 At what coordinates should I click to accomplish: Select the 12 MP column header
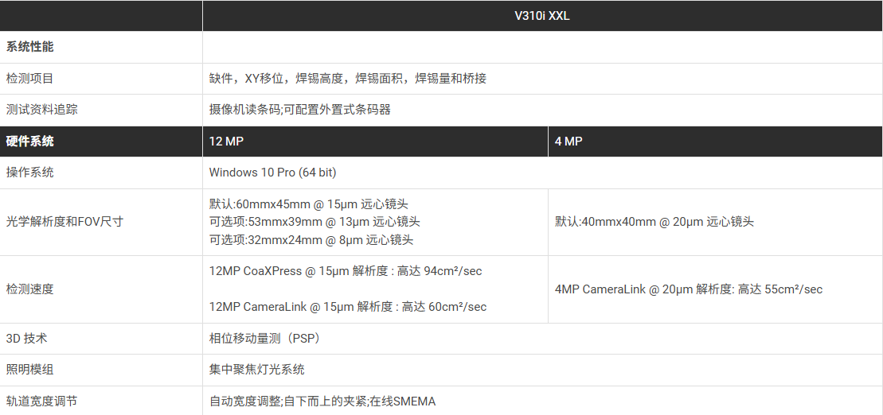pyautogui.click(x=226, y=142)
